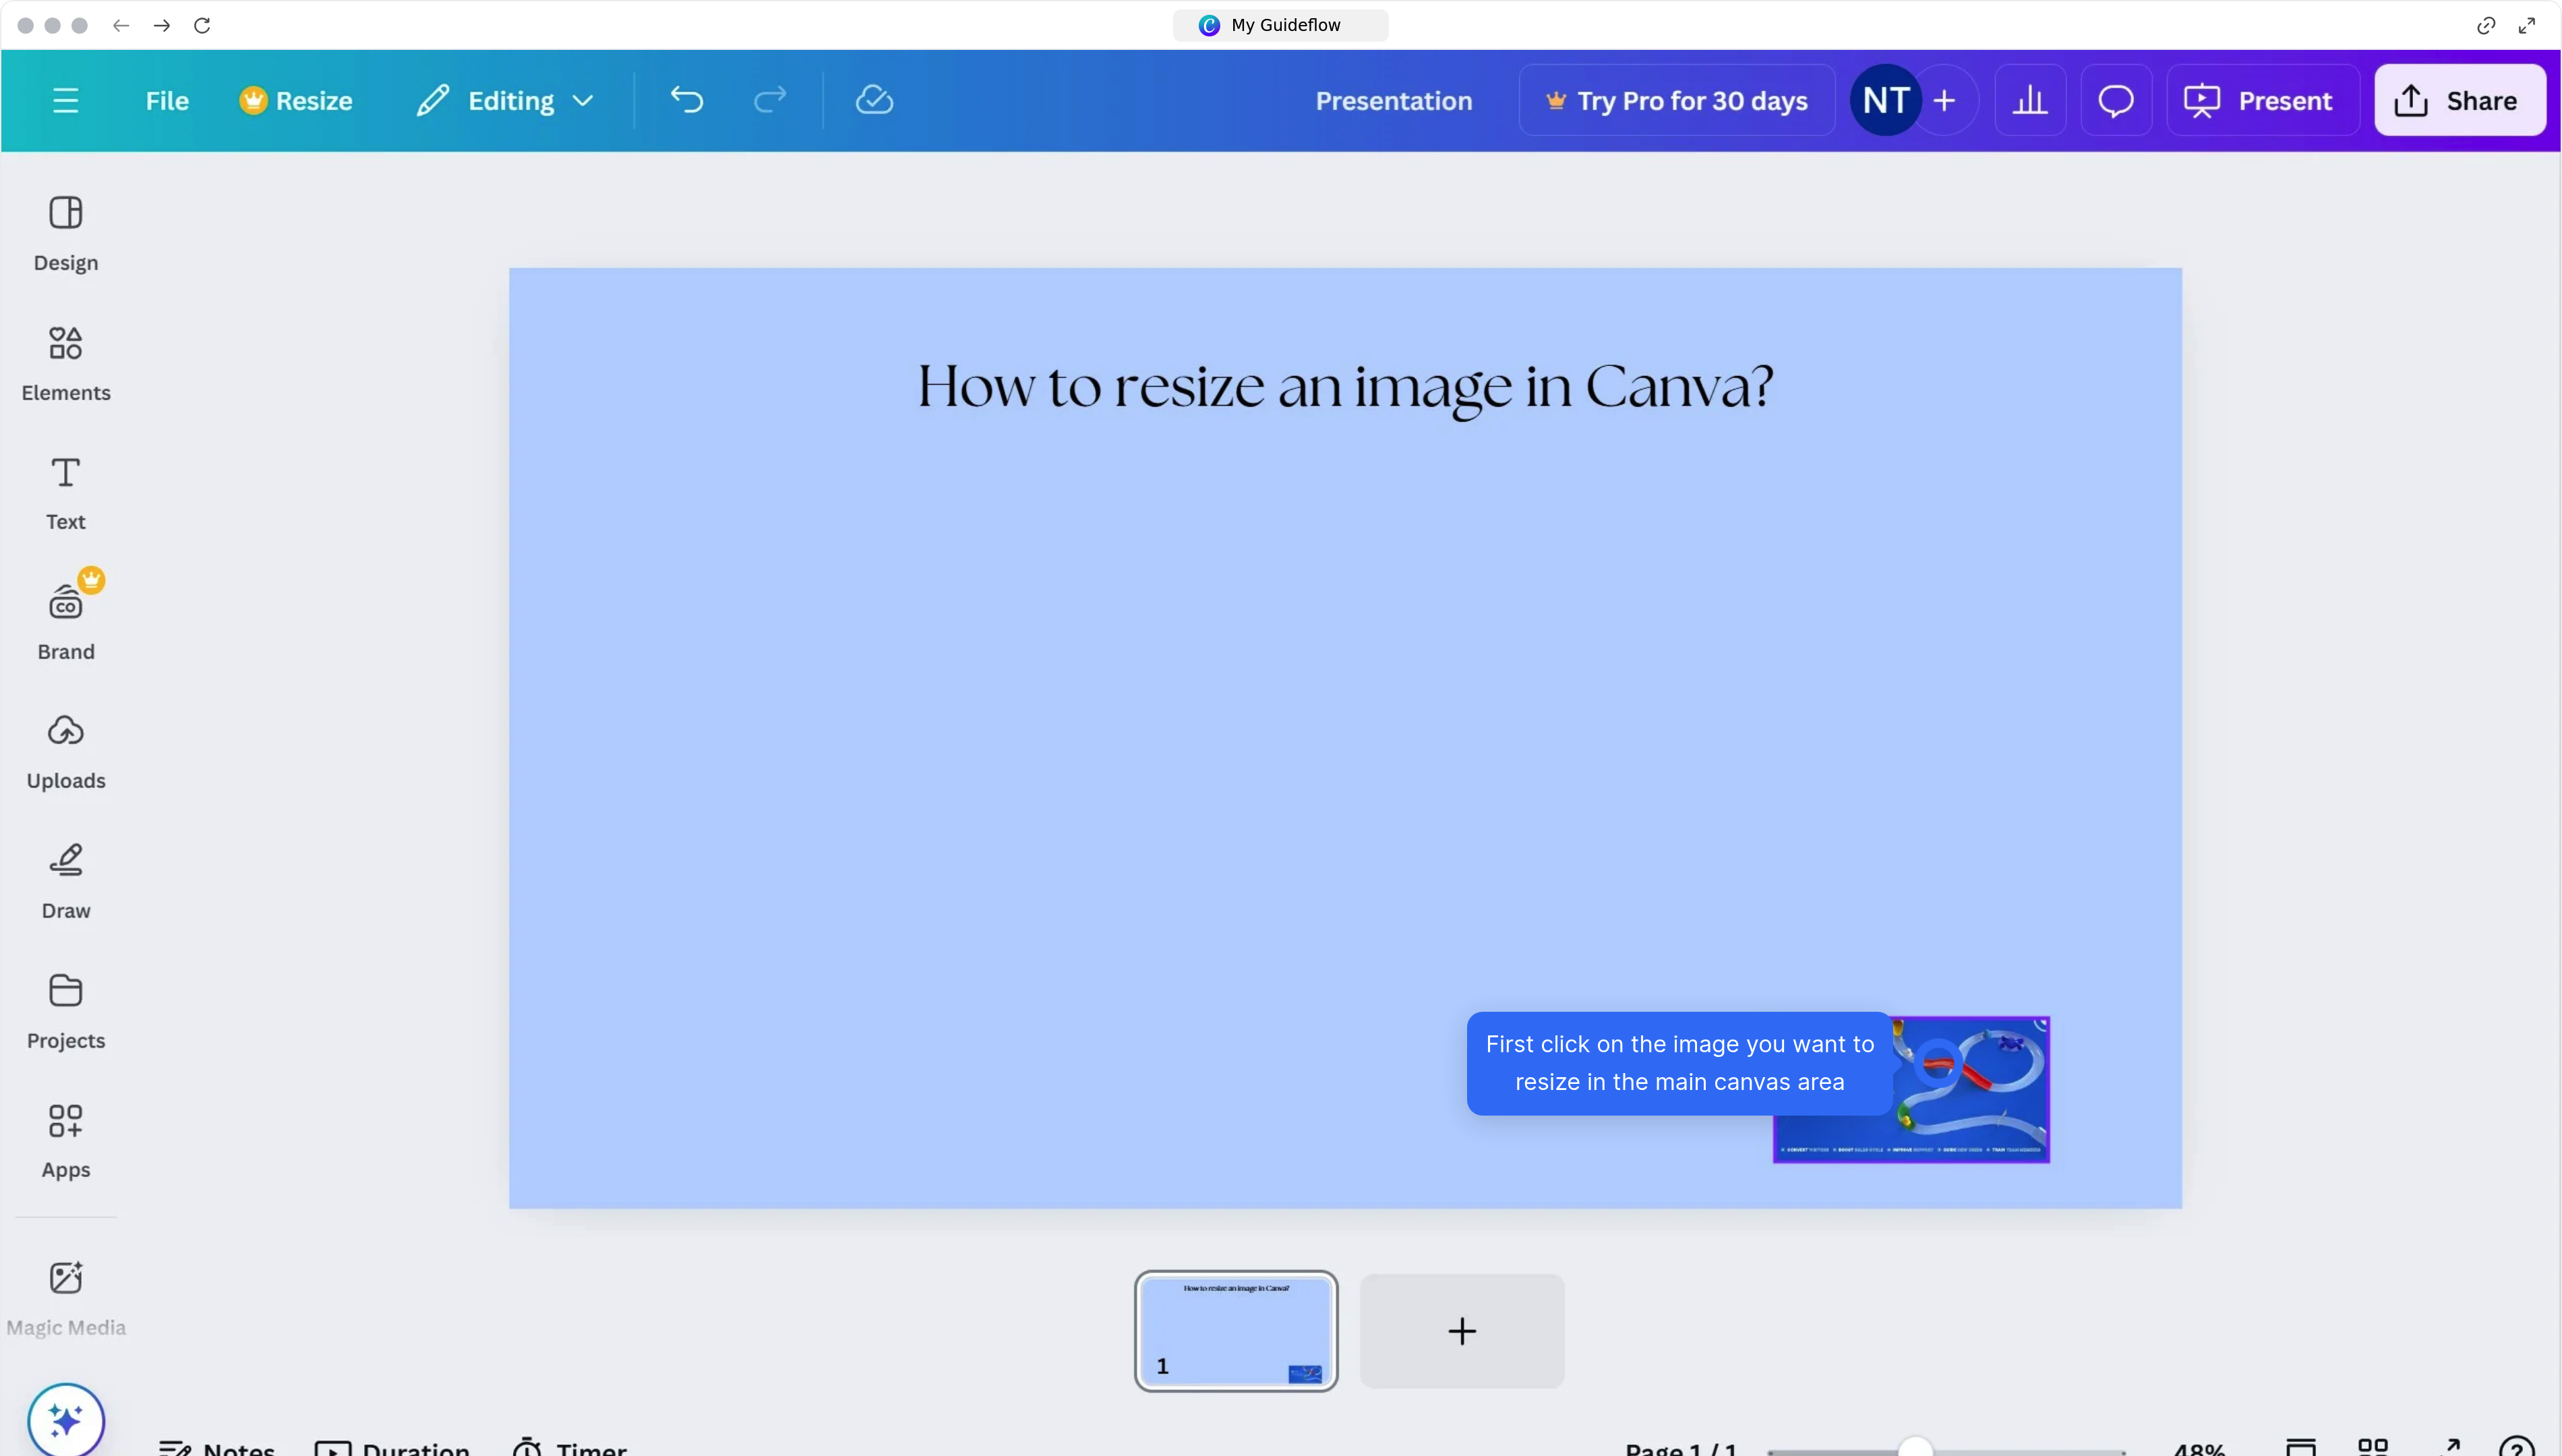Select the Draw tool
2562x1456 pixels.
[x=65, y=880]
